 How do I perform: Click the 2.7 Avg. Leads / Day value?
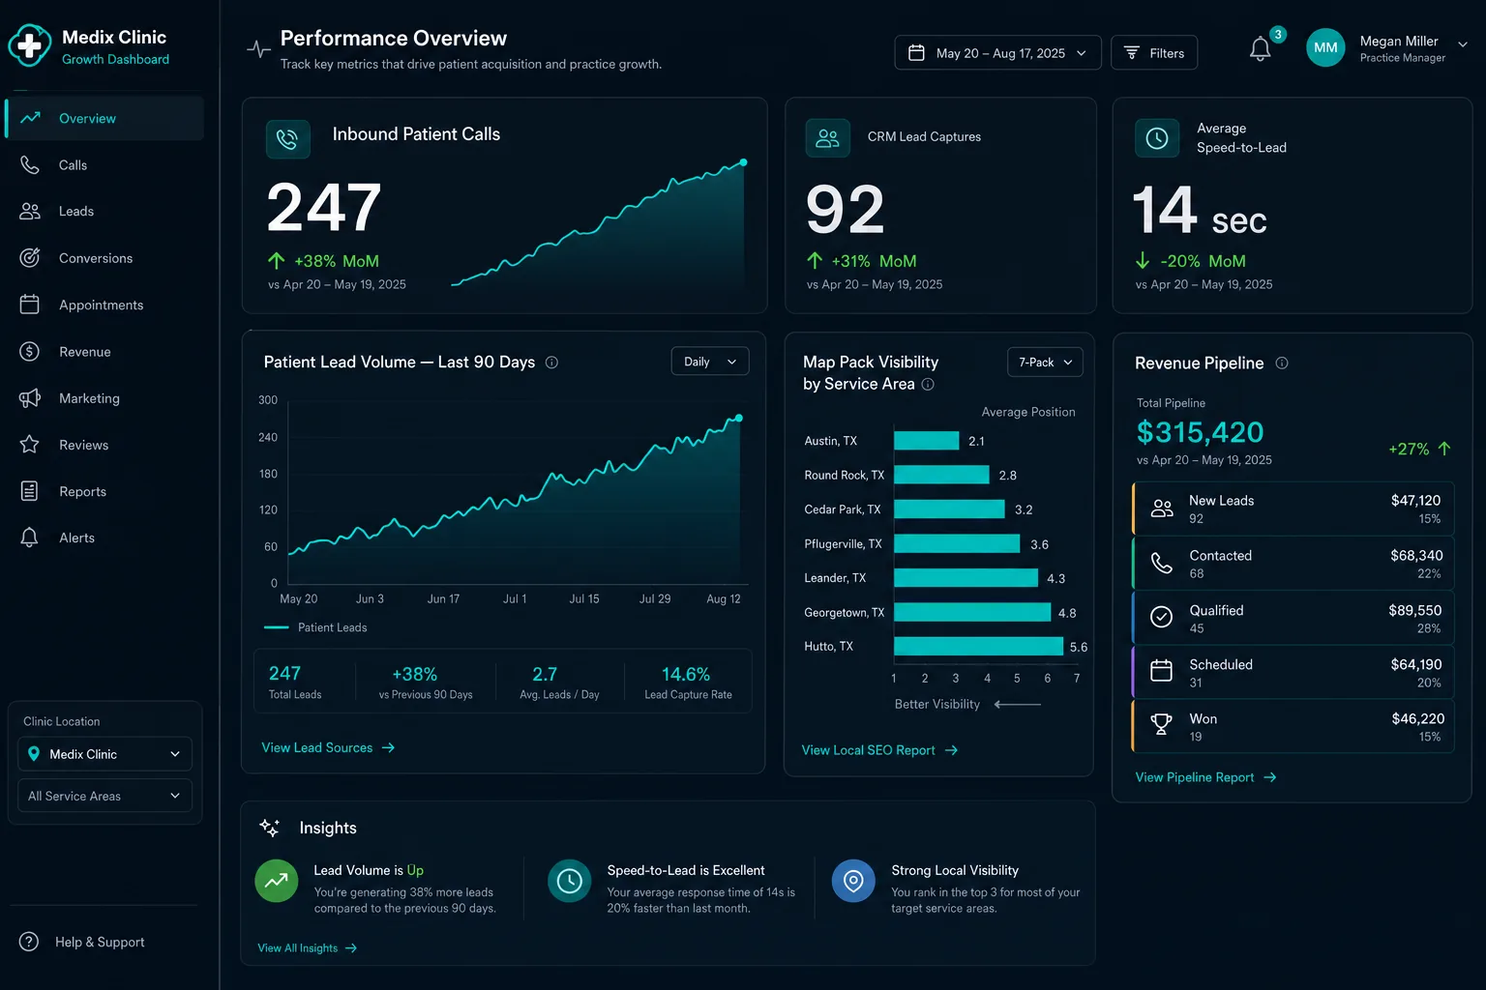[x=545, y=674]
